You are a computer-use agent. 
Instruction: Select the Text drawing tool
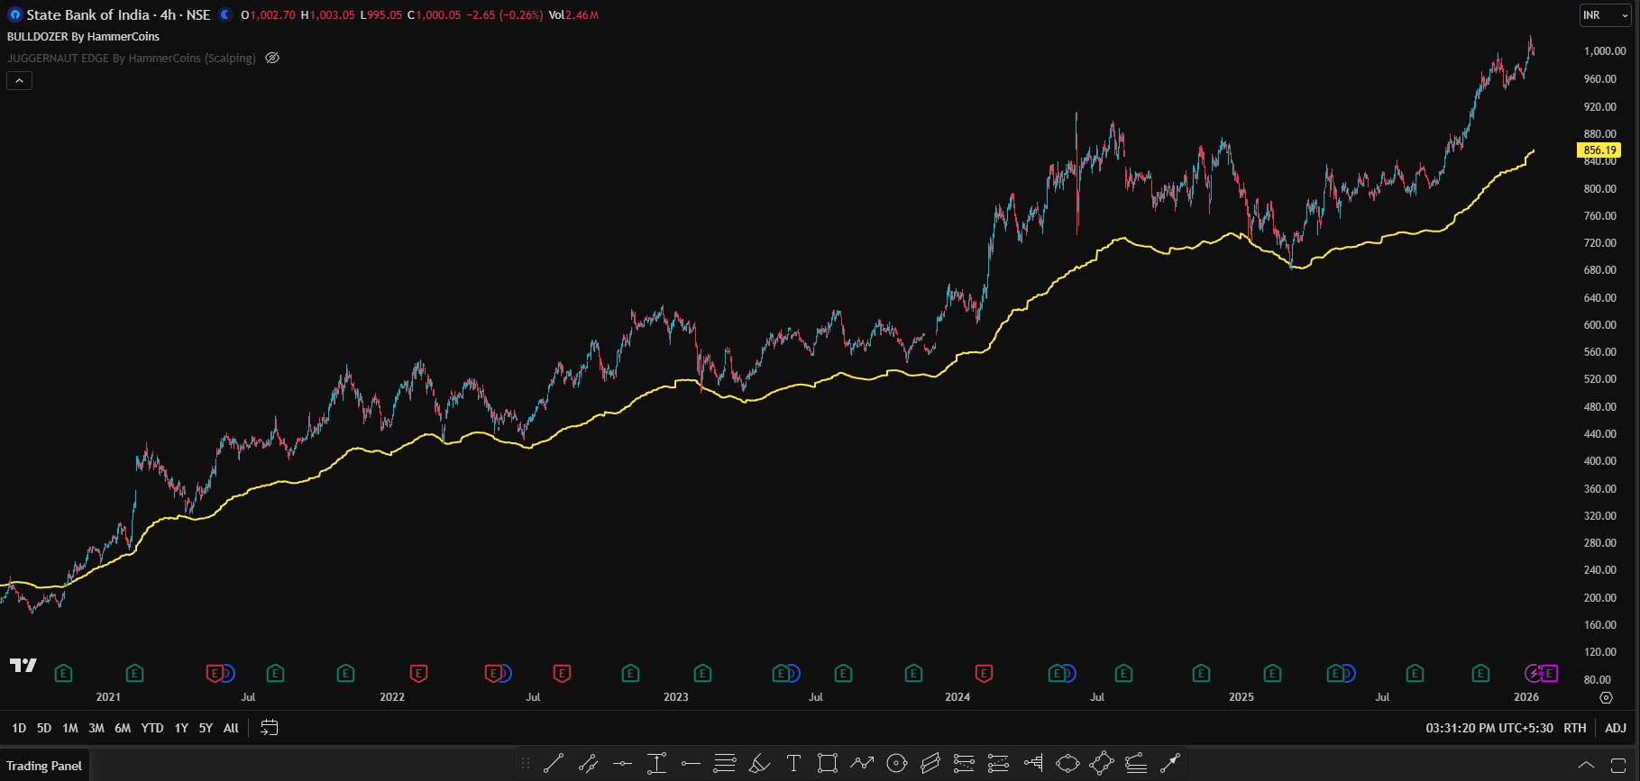[793, 764]
